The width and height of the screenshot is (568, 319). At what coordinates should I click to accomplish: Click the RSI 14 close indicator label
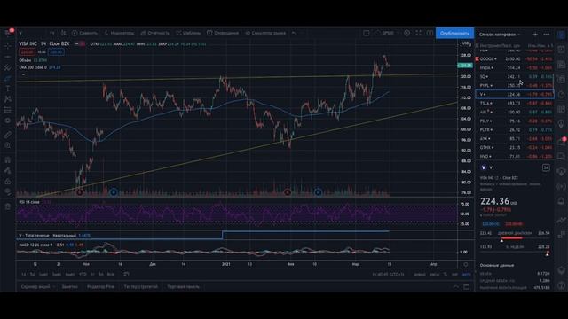click(29, 202)
